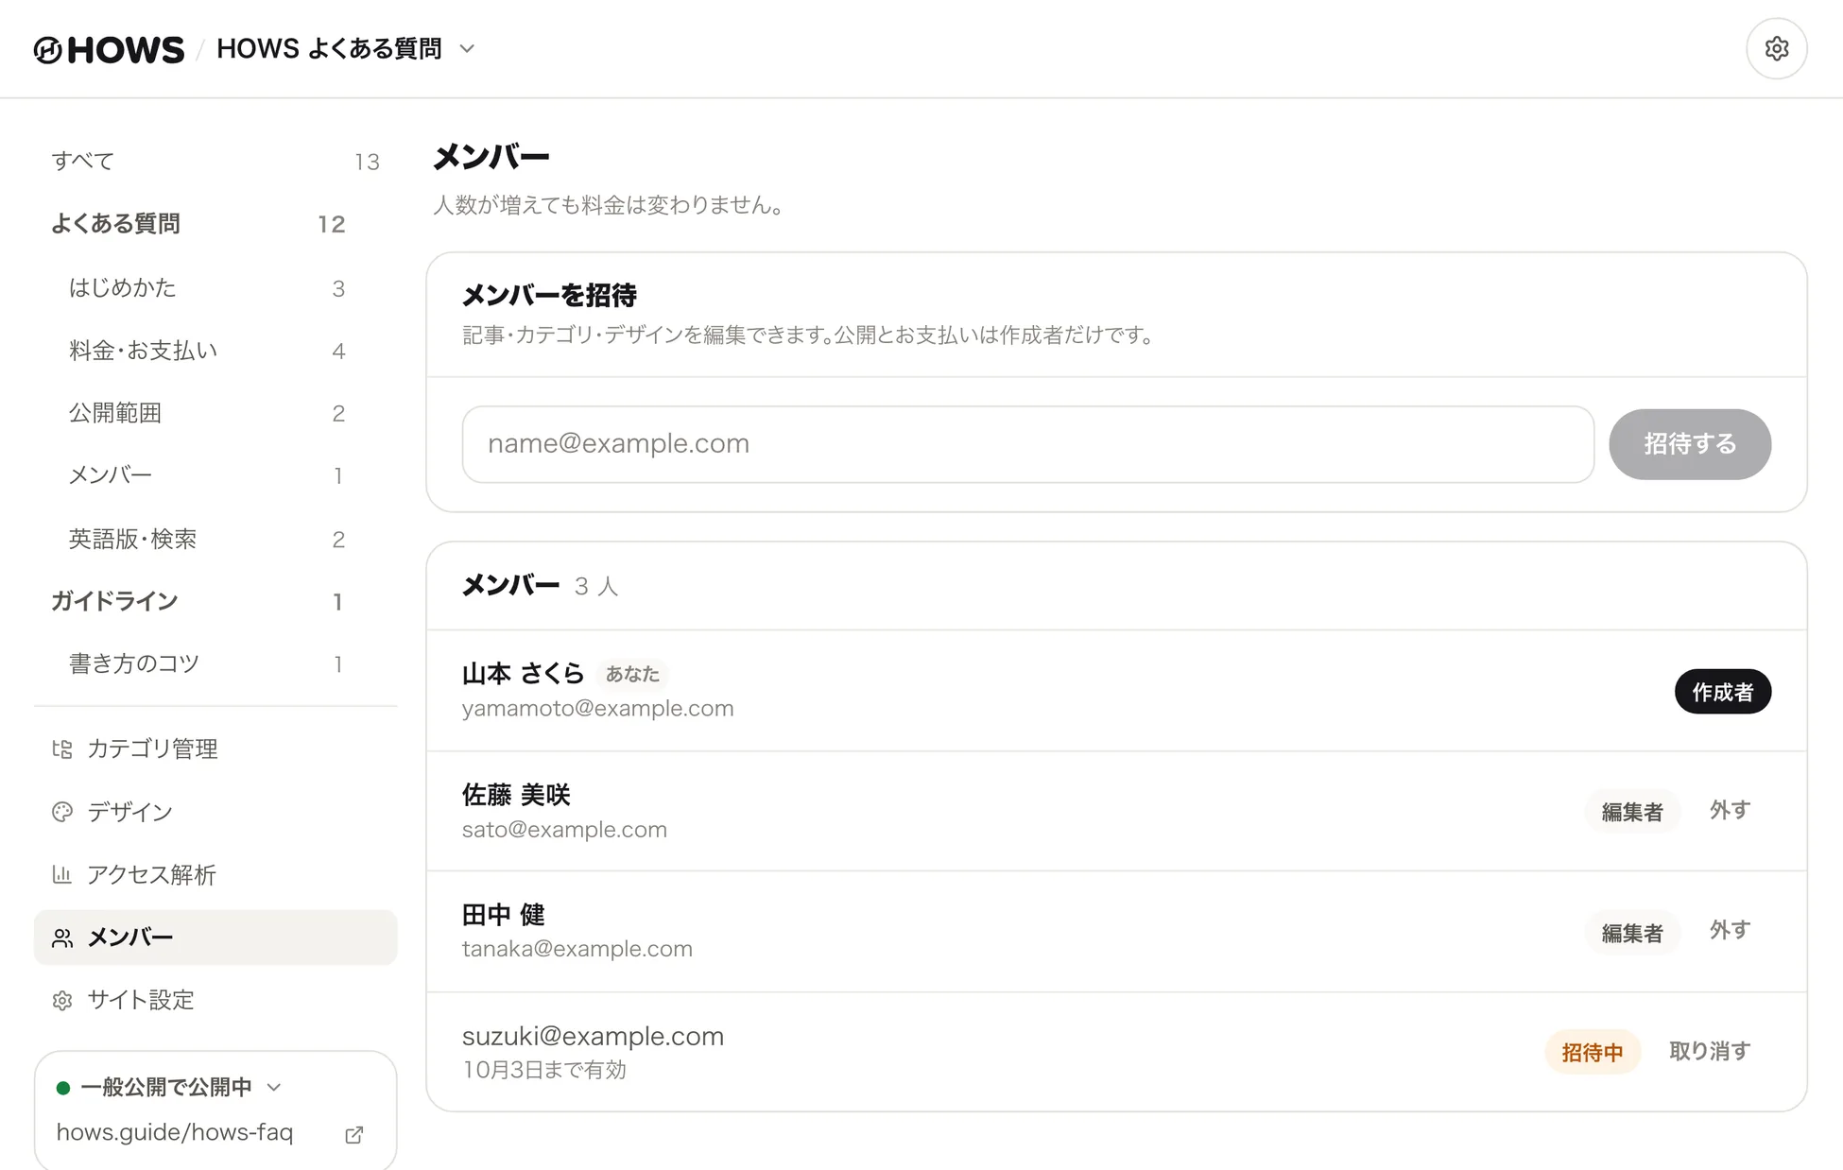The height and width of the screenshot is (1170, 1843).
Task: Open the 一般公開で公開中 status dropdown
Action: coord(169,1087)
